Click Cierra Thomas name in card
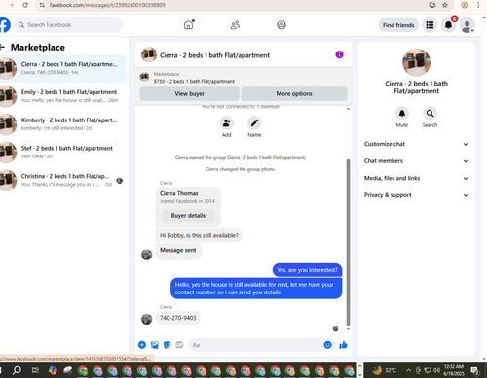The height and width of the screenshot is (378, 487). [x=179, y=193]
